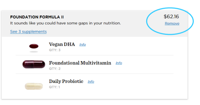
Task: Open Info for Foundational Multivitamin
Action: point(119,63)
